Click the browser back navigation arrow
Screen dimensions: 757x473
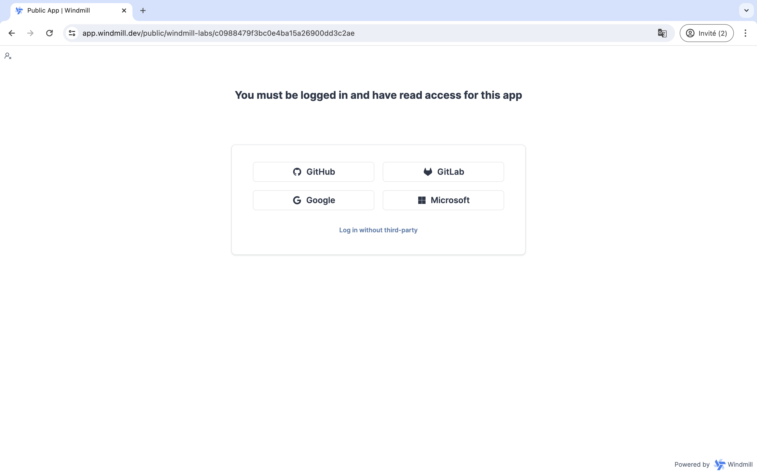tap(12, 33)
